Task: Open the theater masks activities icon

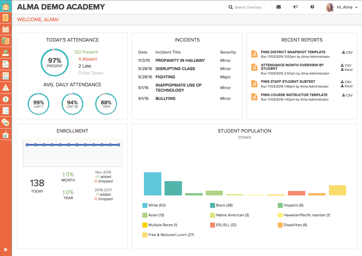Action: coord(5,122)
